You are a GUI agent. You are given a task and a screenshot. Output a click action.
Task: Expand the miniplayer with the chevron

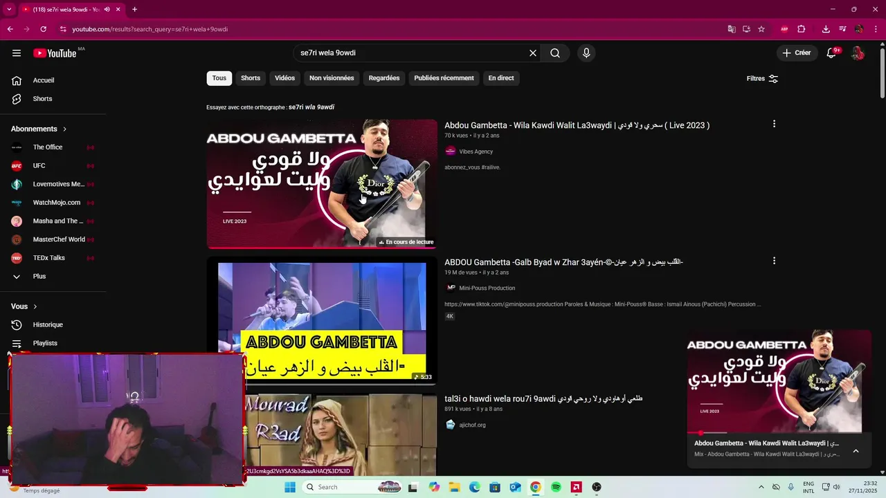856,451
